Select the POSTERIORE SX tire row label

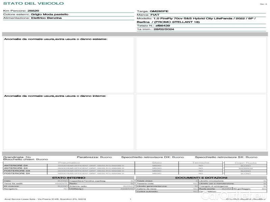pyautogui.click(x=17, y=173)
